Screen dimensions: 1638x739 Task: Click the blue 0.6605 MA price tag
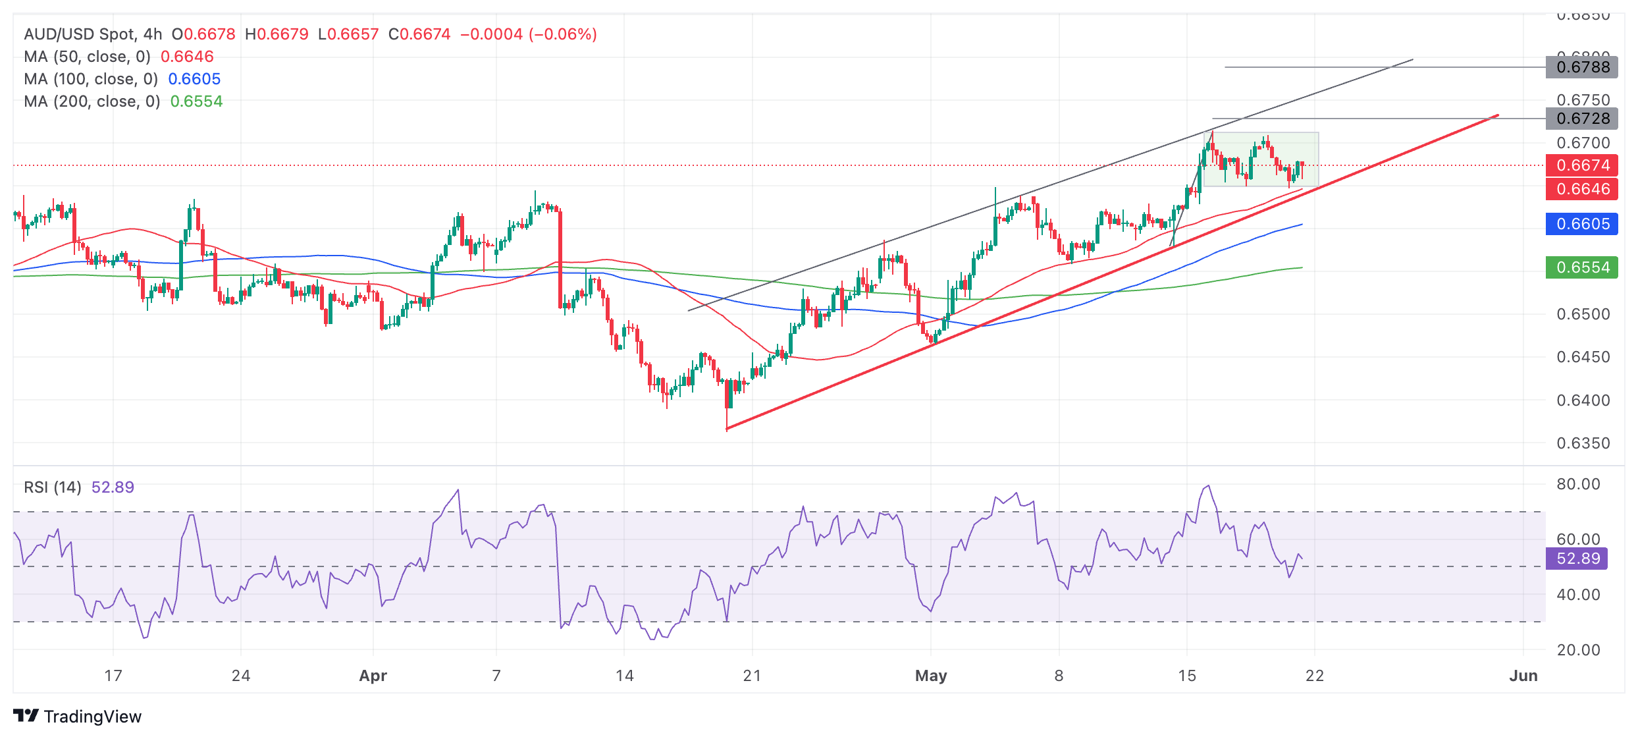point(1581,224)
